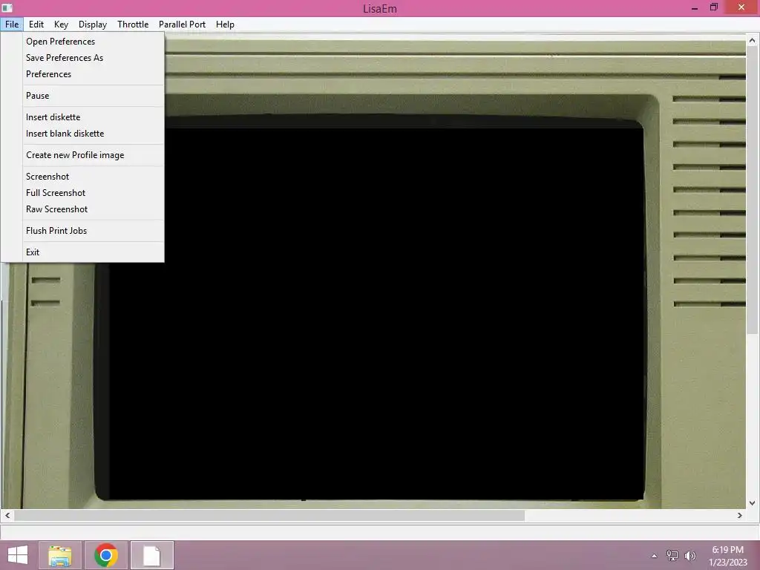Click the vertical scrollbar thumb
The height and width of the screenshot is (570, 760).
[x=753, y=190]
